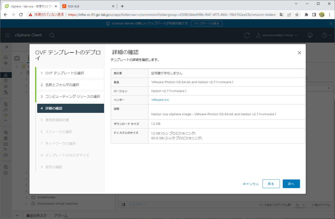Image resolution: width=335 pixels, height=219 pixels.
Task: Open the アラーム bottom tab
Action: click(61, 216)
